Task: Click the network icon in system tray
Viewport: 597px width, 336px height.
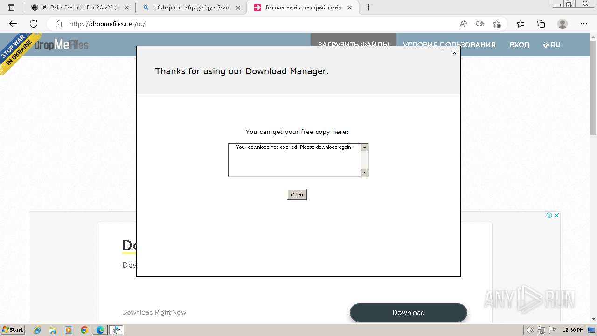Action: coord(541,330)
